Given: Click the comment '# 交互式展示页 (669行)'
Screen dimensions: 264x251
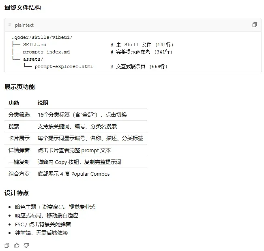Looking at the screenshot, I should (x=139, y=66).
